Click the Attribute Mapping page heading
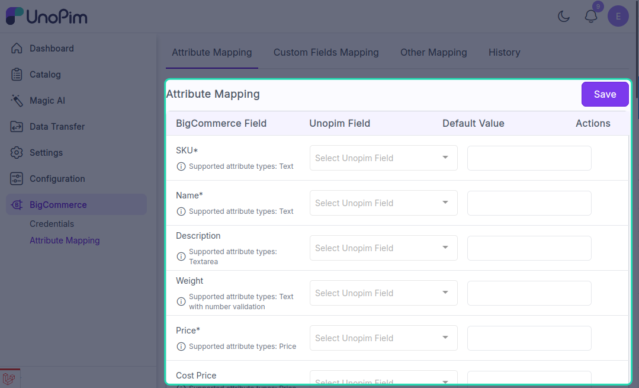Viewport: 639px width, 388px height. (213, 94)
